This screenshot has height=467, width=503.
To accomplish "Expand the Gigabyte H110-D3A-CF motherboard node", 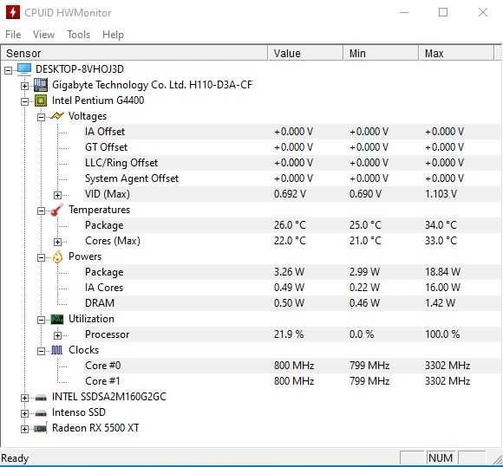I will pos(24,86).
